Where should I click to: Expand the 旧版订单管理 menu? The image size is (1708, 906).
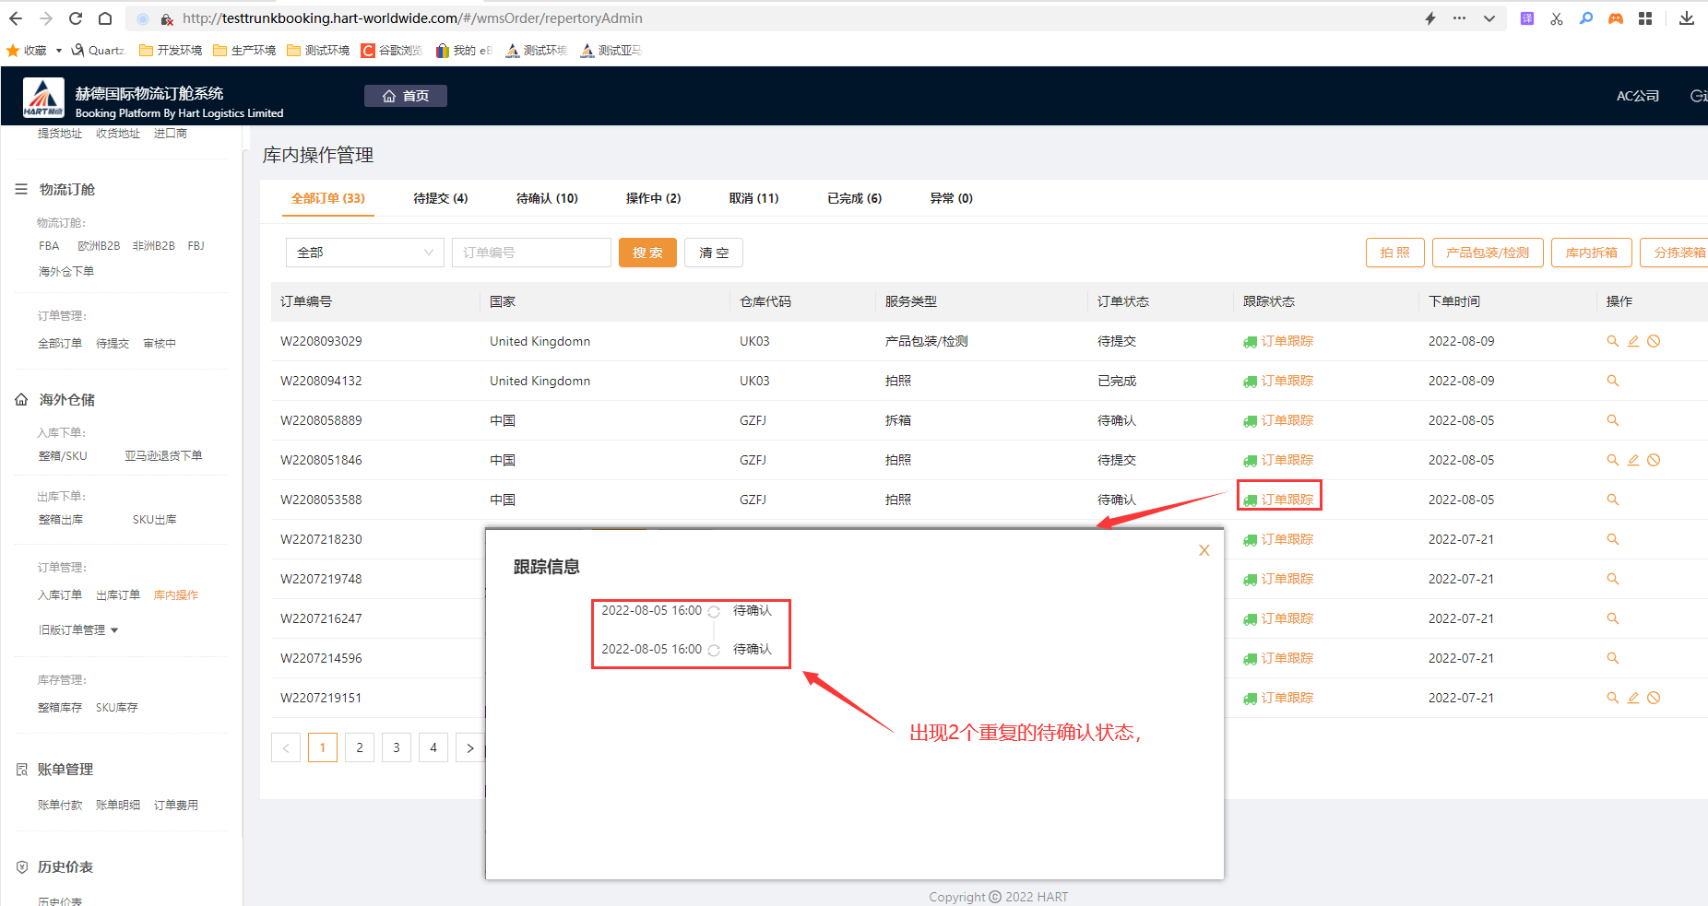(x=78, y=630)
